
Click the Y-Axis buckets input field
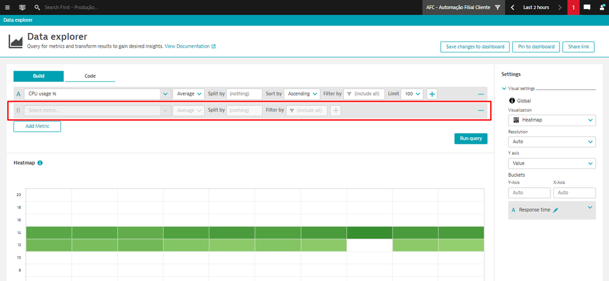point(529,193)
